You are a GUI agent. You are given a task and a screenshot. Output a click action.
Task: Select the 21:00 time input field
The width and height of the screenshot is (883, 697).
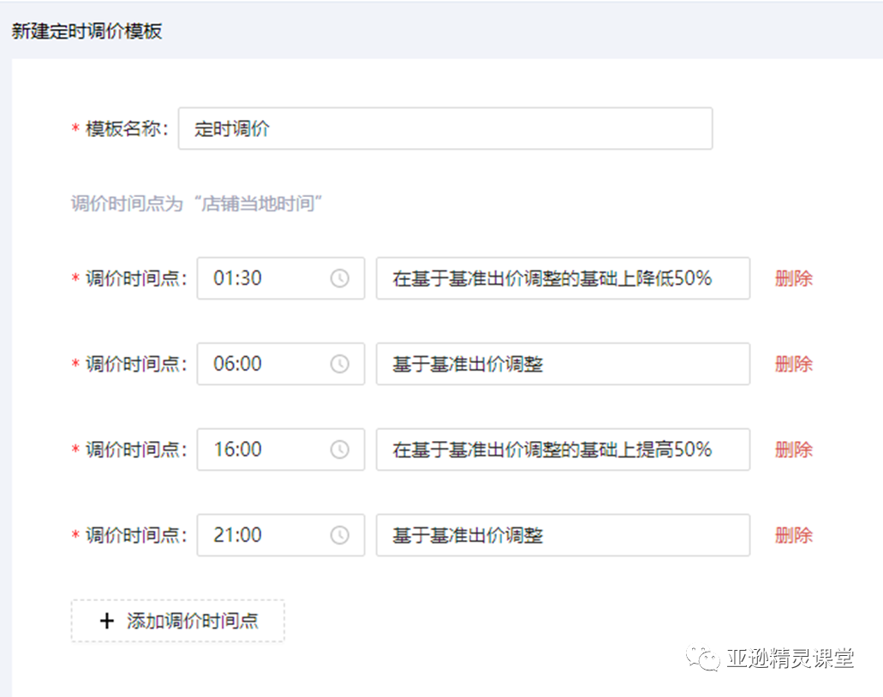coord(265,535)
